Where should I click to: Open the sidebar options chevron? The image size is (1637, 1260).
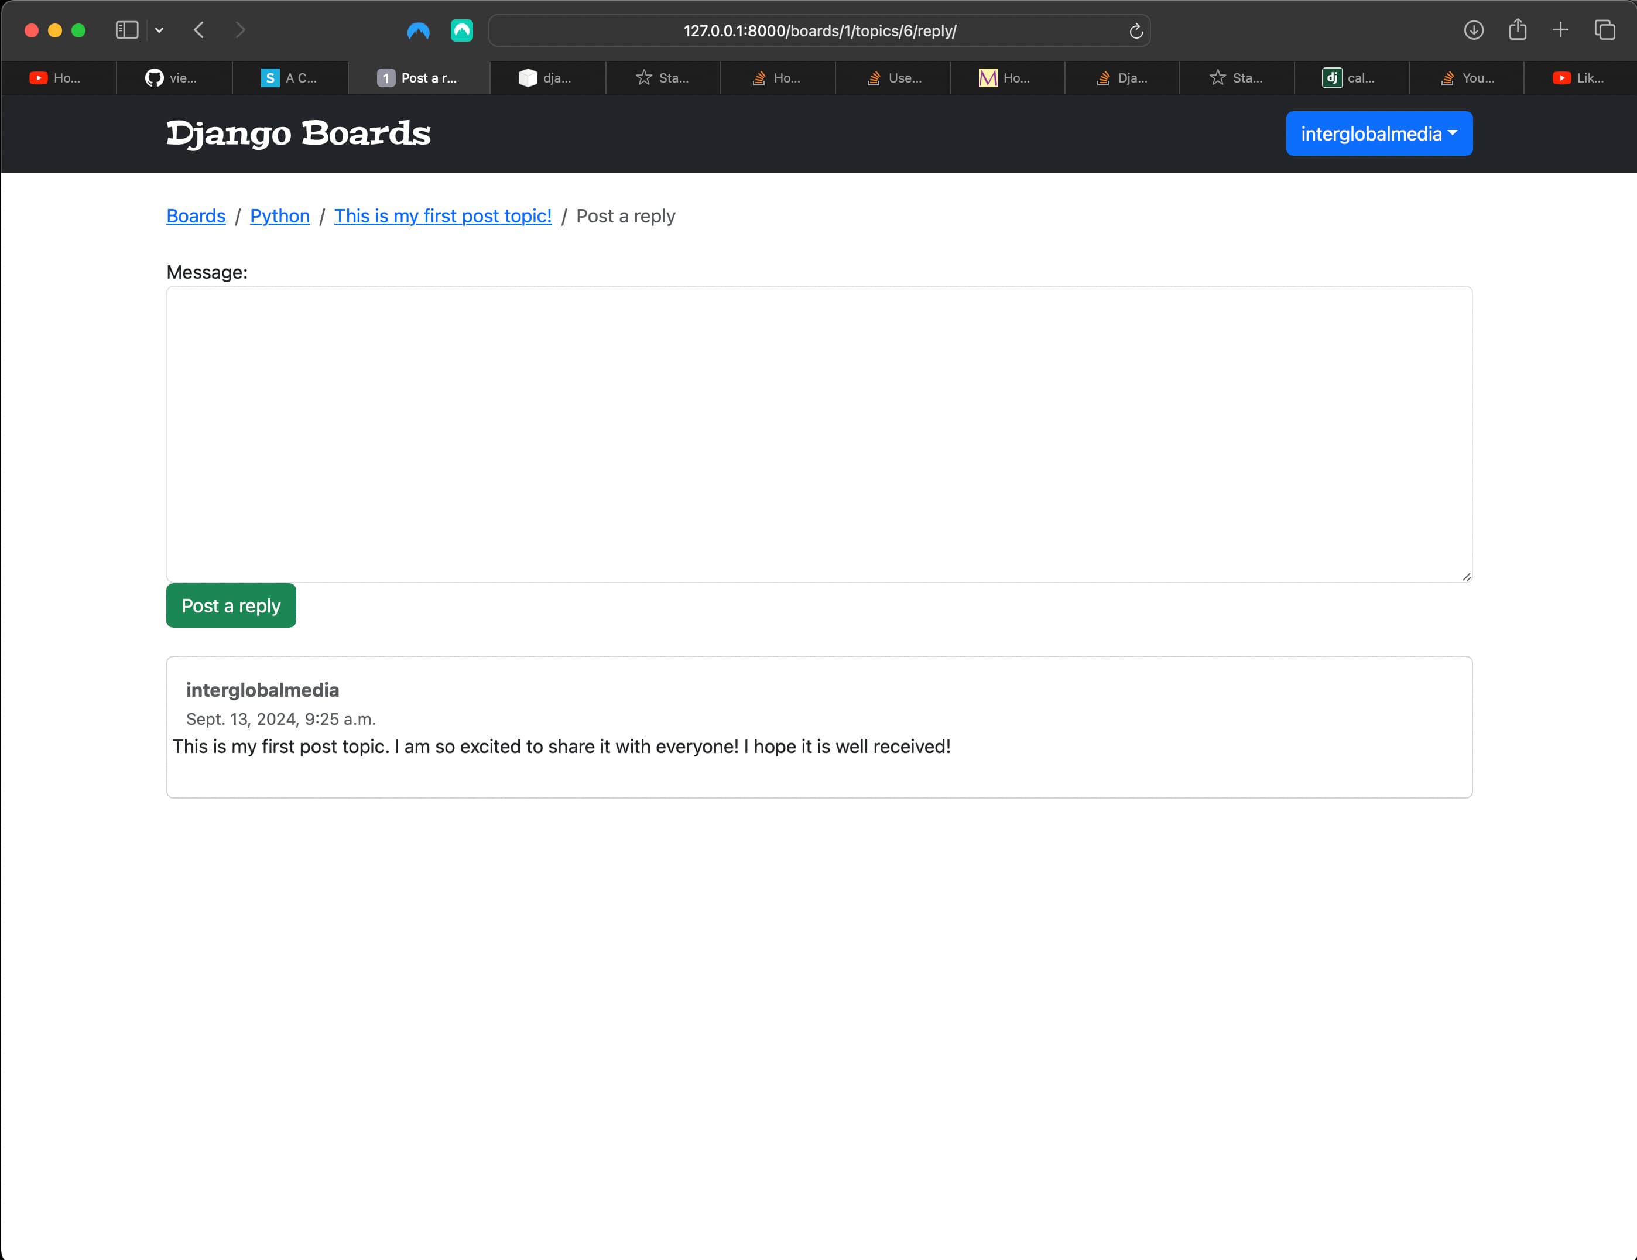[159, 30]
